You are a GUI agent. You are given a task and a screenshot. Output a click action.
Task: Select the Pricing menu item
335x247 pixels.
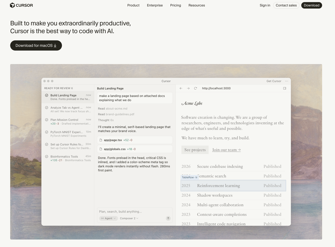(x=176, y=5)
